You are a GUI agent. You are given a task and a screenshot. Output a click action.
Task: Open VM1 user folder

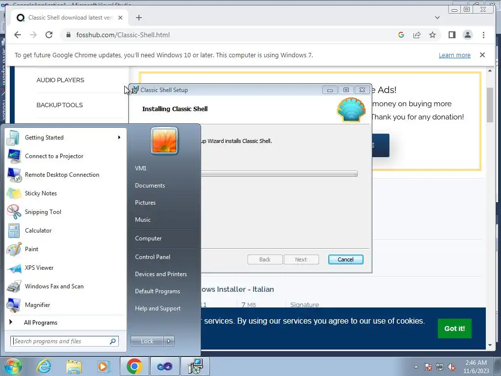point(140,168)
